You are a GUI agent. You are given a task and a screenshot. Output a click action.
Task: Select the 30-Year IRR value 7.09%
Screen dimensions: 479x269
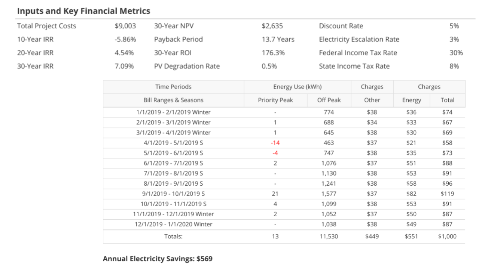click(124, 67)
